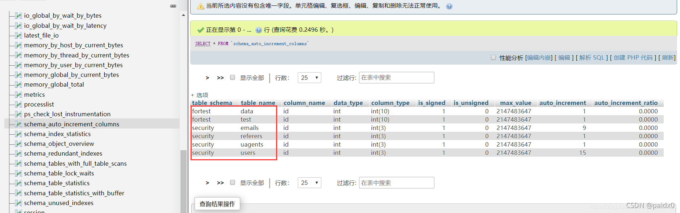Click view icon beside schema_object_overview
Image resolution: width=680 pixels, height=213 pixels.
coord(18,144)
